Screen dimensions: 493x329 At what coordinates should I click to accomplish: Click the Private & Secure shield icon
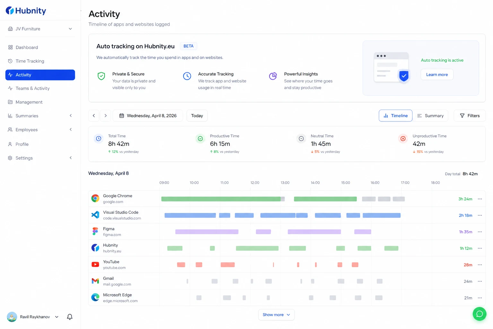pyautogui.click(x=101, y=76)
